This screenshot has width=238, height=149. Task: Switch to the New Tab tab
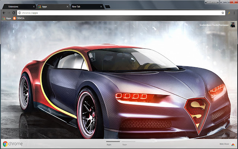[87, 7]
